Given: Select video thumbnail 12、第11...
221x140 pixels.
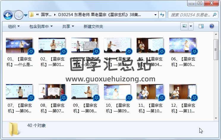Looking at the screenshot, I should [x=183, y=92].
